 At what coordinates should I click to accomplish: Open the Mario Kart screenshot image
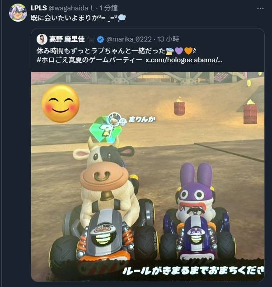(x=148, y=176)
